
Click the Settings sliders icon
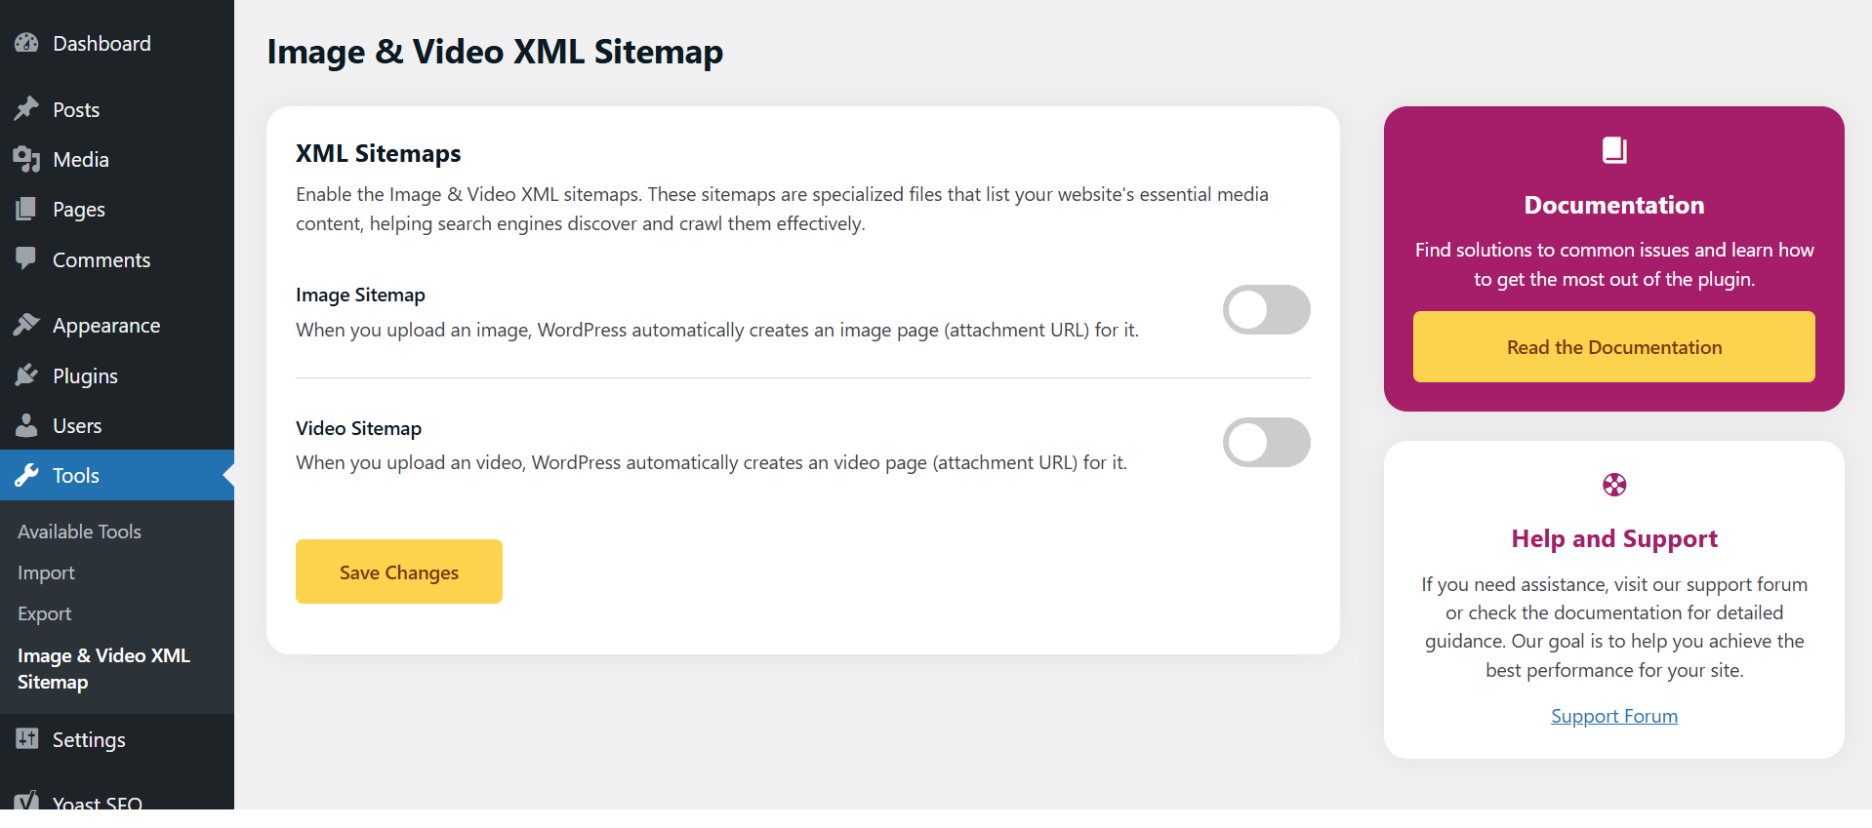click(26, 739)
